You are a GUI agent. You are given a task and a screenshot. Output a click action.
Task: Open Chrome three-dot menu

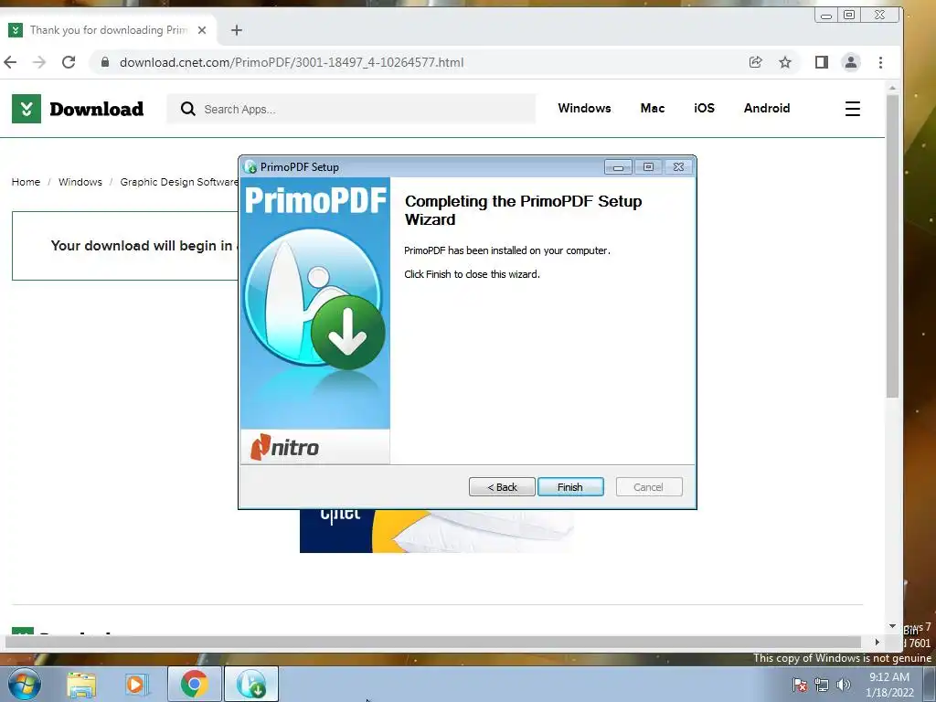(x=880, y=62)
